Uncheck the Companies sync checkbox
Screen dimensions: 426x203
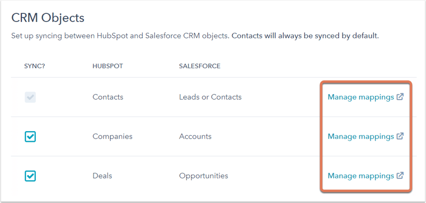click(x=30, y=137)
